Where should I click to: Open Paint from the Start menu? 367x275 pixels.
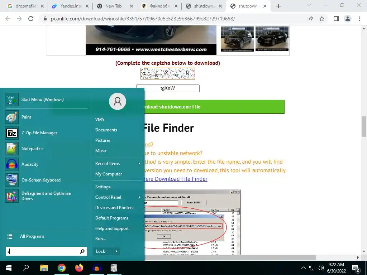tap(46, 117)
